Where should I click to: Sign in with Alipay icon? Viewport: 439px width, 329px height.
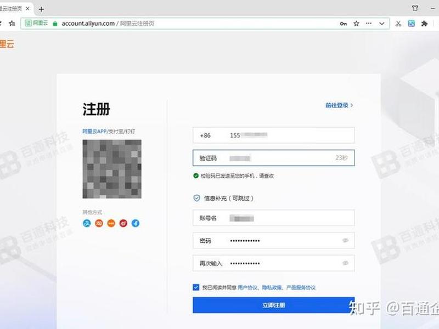coord(87,223)
